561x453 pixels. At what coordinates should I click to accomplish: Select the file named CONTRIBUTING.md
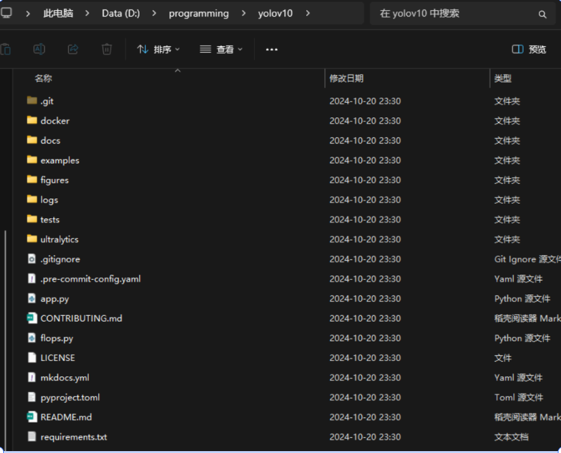pyautogui.click(x=81, y=318)
